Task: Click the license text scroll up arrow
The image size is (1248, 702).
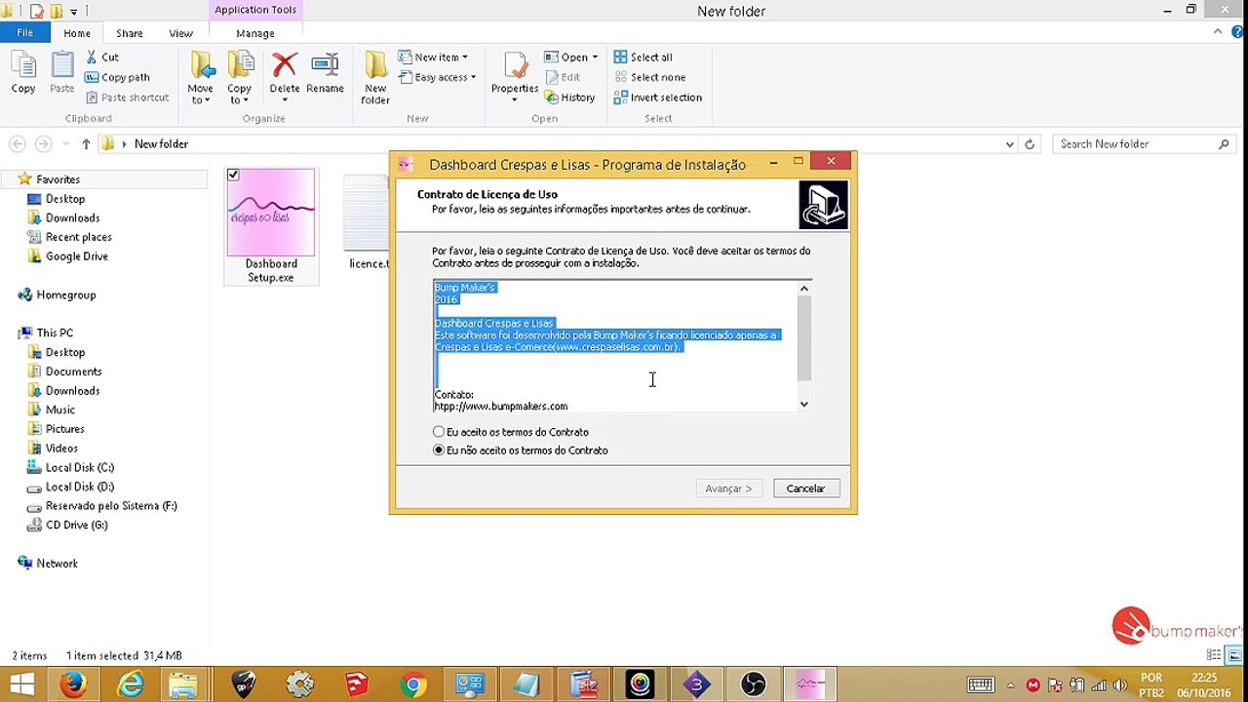Action: coord(804,288)
